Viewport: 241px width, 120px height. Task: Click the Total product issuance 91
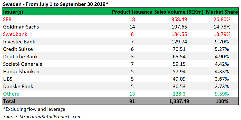pos(132,101)
